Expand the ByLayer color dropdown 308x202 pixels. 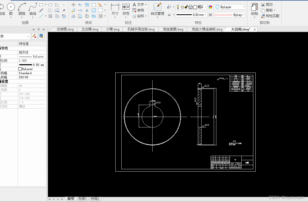click(x=230, y=7)
